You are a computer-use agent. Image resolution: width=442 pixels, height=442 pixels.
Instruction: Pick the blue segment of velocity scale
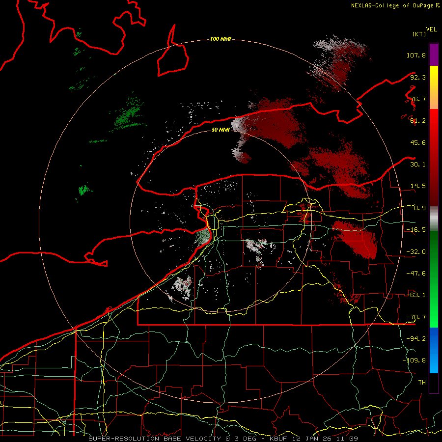[434, 350]
